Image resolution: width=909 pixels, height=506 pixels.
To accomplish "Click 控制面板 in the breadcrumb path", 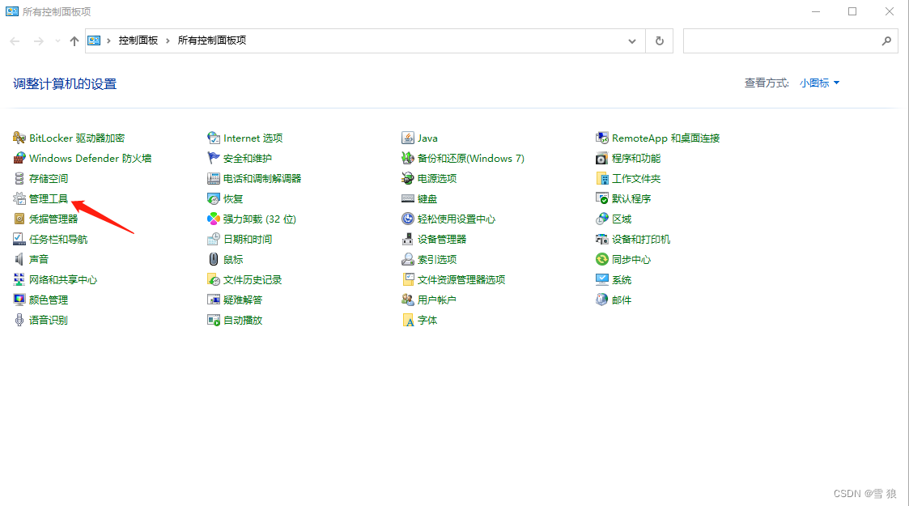I will pyautogui.click(x=138, y=40).
